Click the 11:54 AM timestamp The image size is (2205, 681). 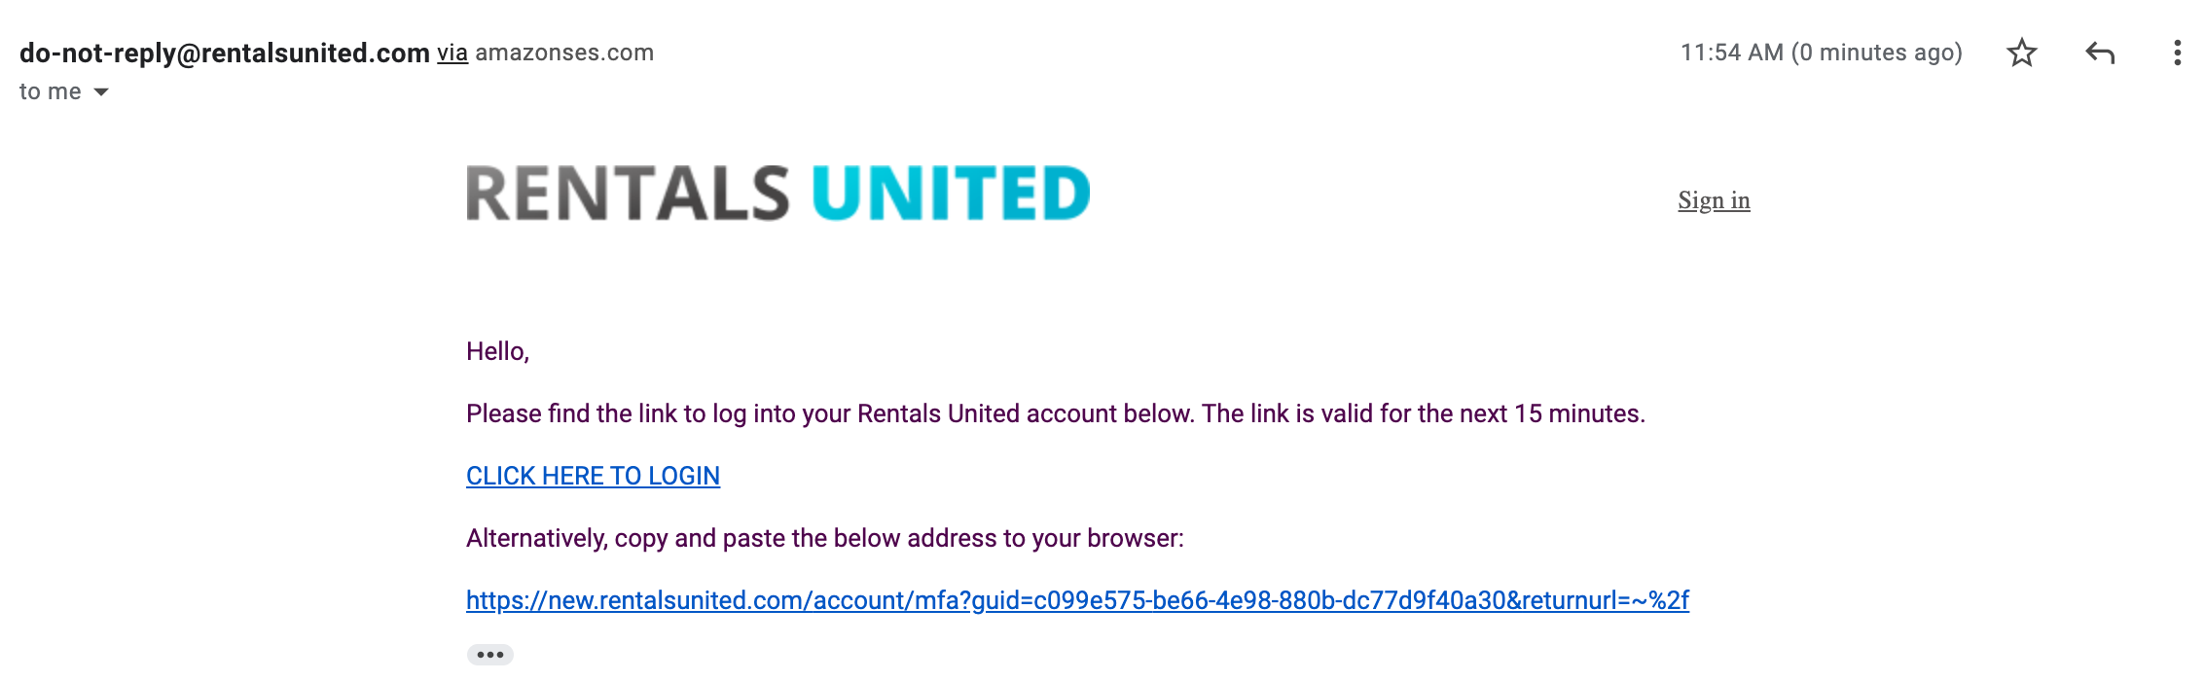tap(1731, 53)
